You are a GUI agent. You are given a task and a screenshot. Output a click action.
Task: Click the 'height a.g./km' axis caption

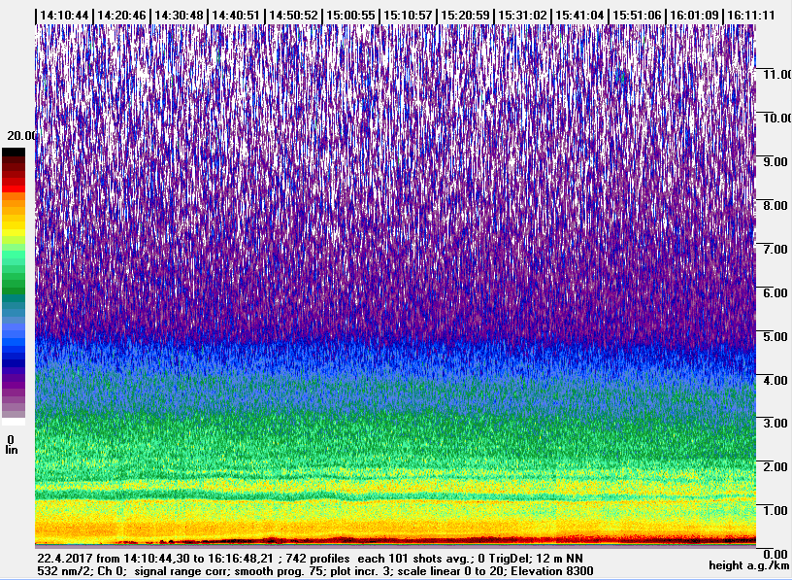point(748,565)
